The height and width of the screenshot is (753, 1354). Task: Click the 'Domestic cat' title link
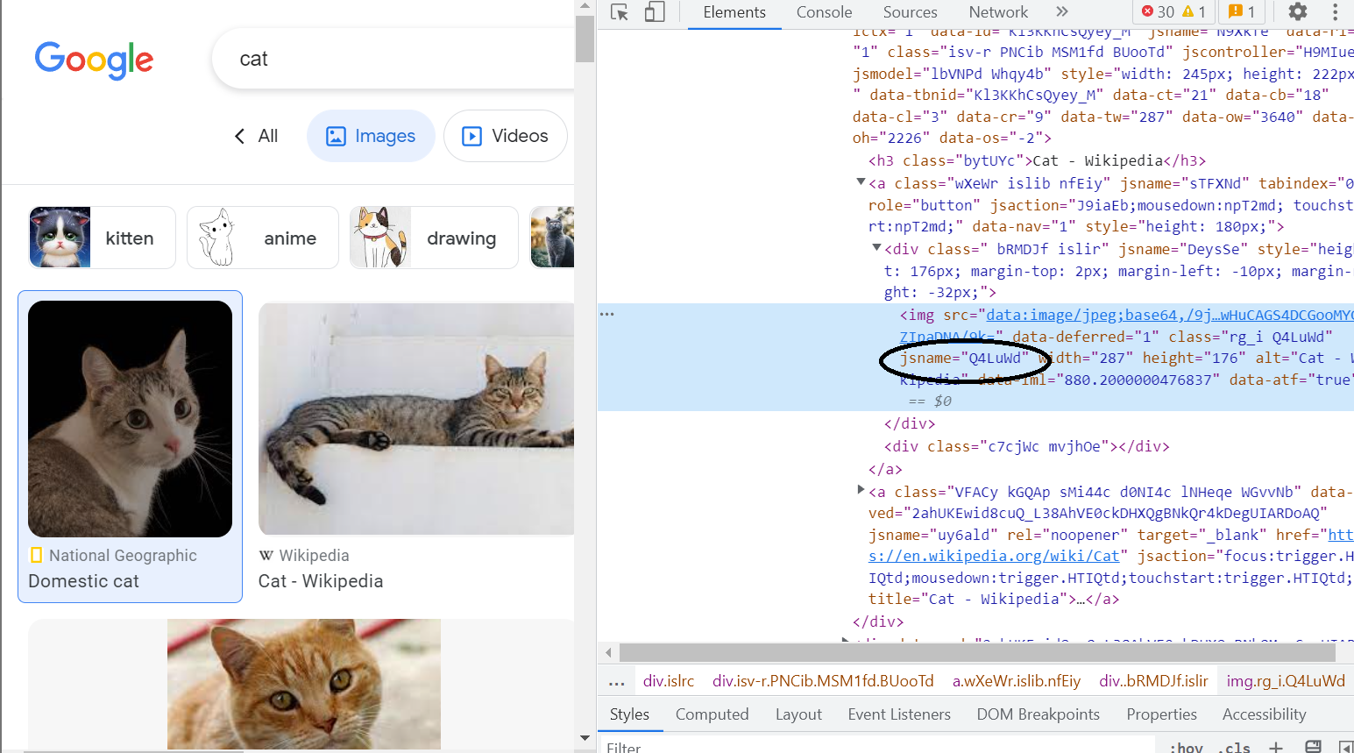(x=83, y=581)
